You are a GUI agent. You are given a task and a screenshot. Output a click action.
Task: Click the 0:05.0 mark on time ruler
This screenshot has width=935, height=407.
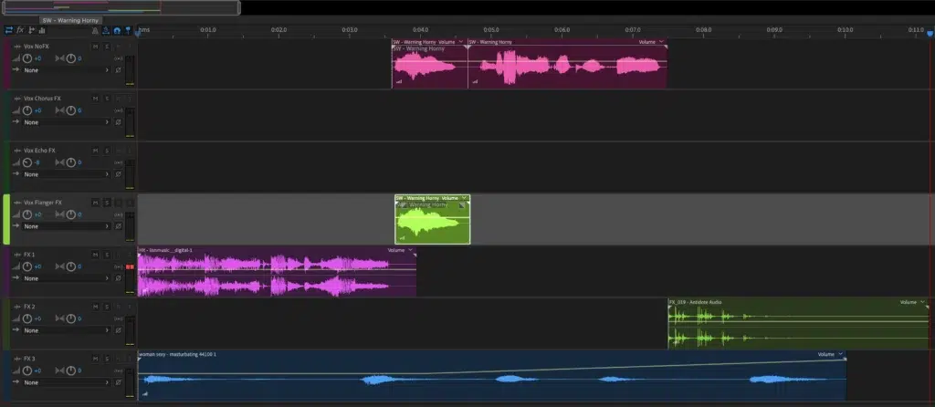[x=490, y=30]
